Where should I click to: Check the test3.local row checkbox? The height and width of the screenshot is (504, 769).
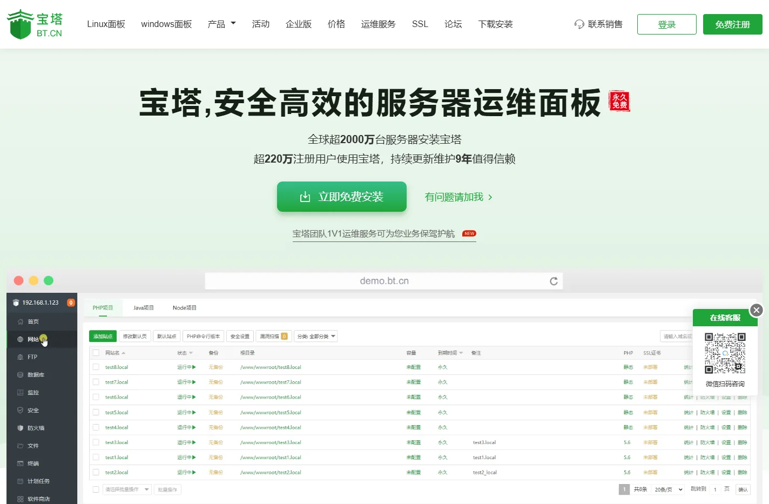(96, 442)
